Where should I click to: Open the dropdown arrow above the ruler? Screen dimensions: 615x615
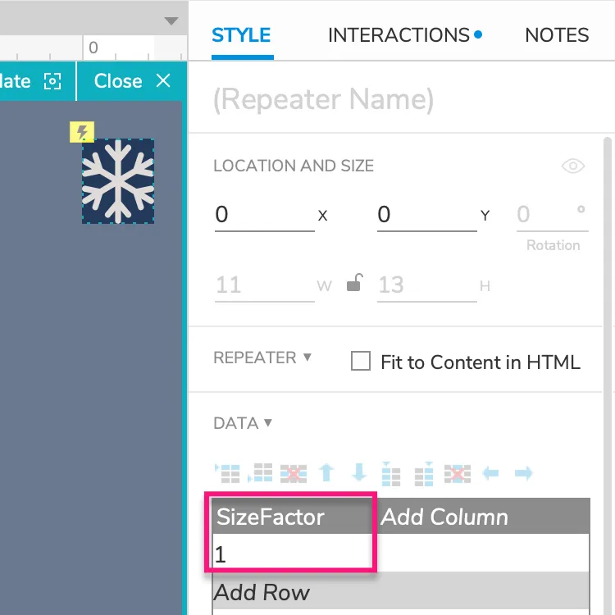coord(171,20)
